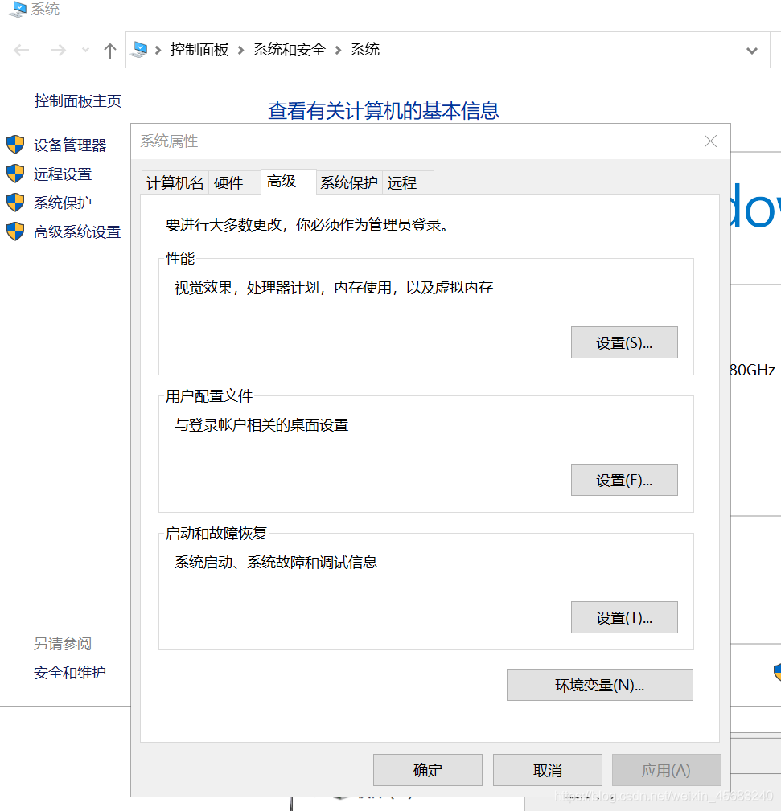
Task: Switch to 系统保护 tab in dialog
Action: coord(349,182)
